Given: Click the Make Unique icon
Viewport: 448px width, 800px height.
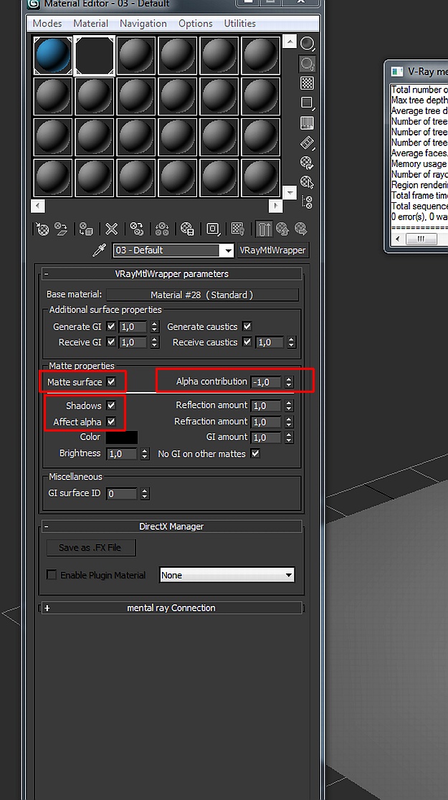Looking at the screenshot, I should (162, 229).
